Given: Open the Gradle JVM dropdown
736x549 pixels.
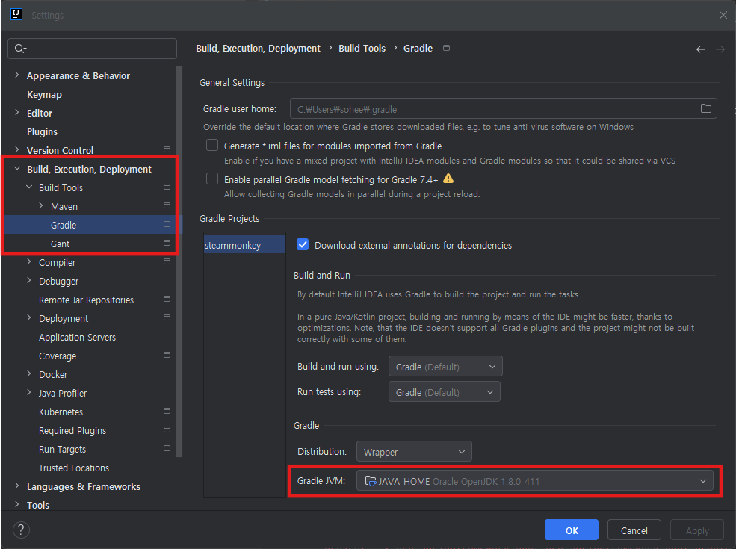Looking at the screenshot, I should point(535,480).
